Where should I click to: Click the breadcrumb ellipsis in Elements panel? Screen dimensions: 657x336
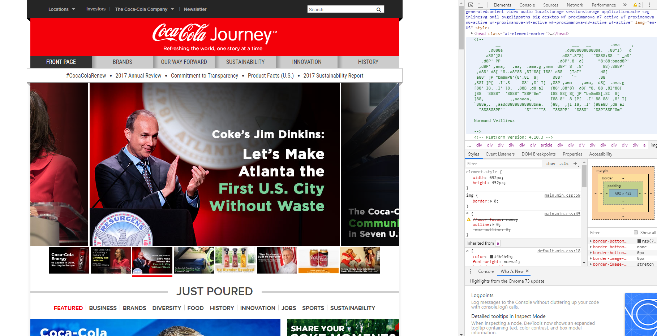tap(469, 145)
